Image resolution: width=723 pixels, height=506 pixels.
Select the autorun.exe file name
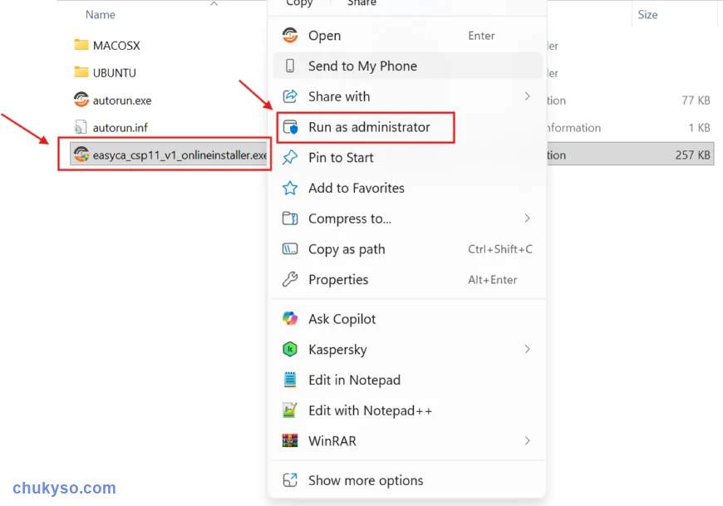coord(121,101)
